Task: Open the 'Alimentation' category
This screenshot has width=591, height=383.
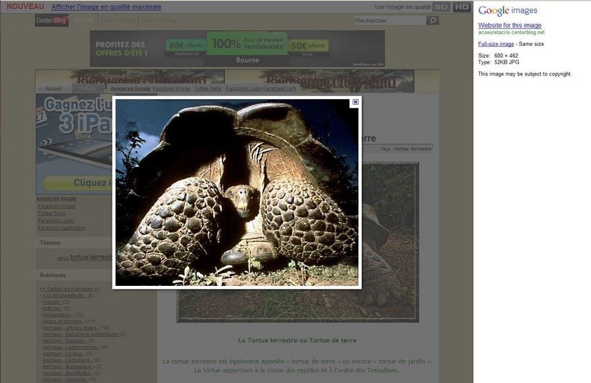Action: (x=57, y=315)
